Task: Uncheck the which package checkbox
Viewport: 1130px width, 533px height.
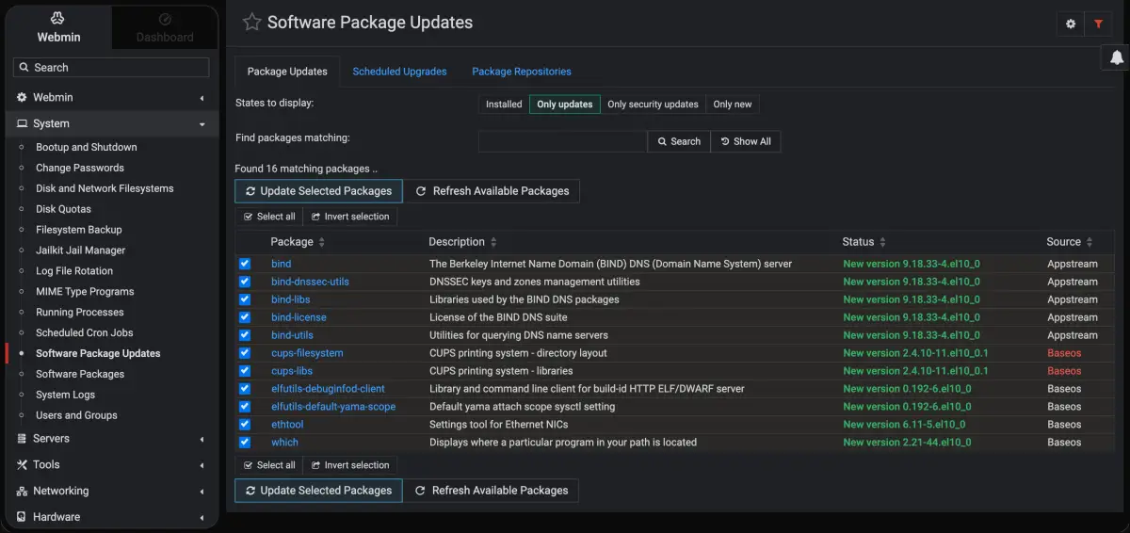Action: pyautogui.click(x=245, y=442)
